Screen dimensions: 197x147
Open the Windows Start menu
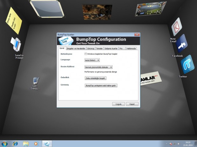(x=4, y=144)
